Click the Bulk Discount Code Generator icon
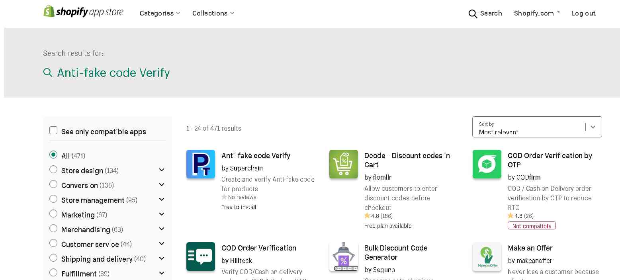This screenshot has height=280, width=620. (x=343, y=257)
